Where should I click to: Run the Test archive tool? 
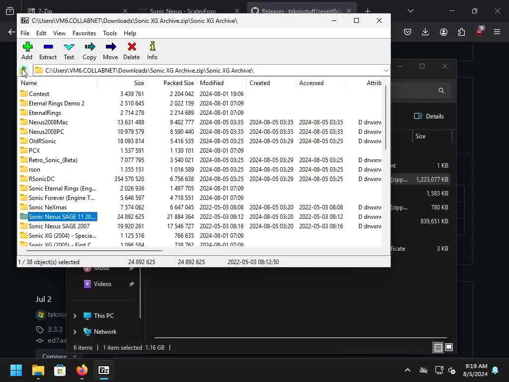pyautogui.click(x=69, y=51)
